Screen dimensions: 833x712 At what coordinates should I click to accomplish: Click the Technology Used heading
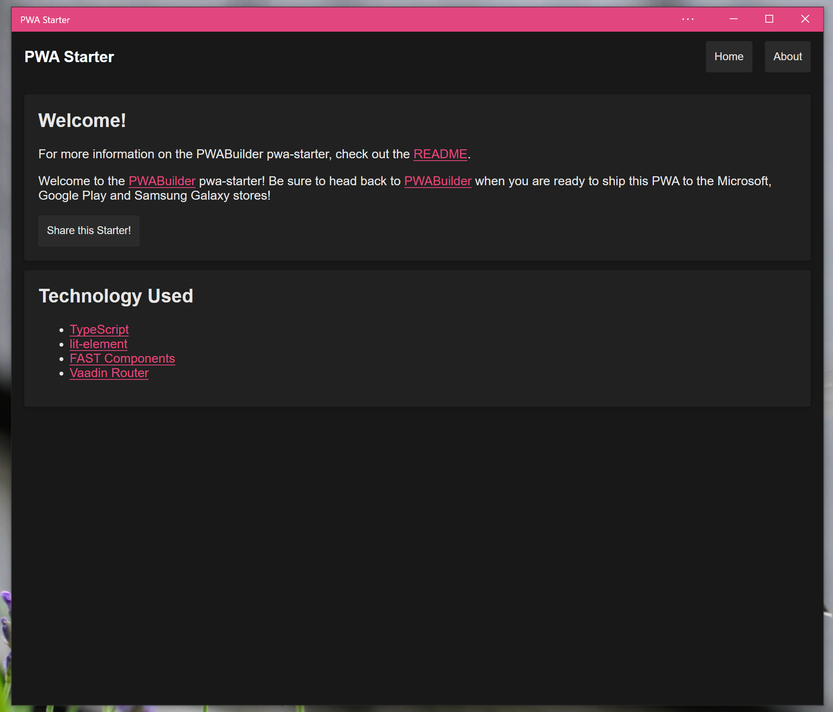point(116,296)
